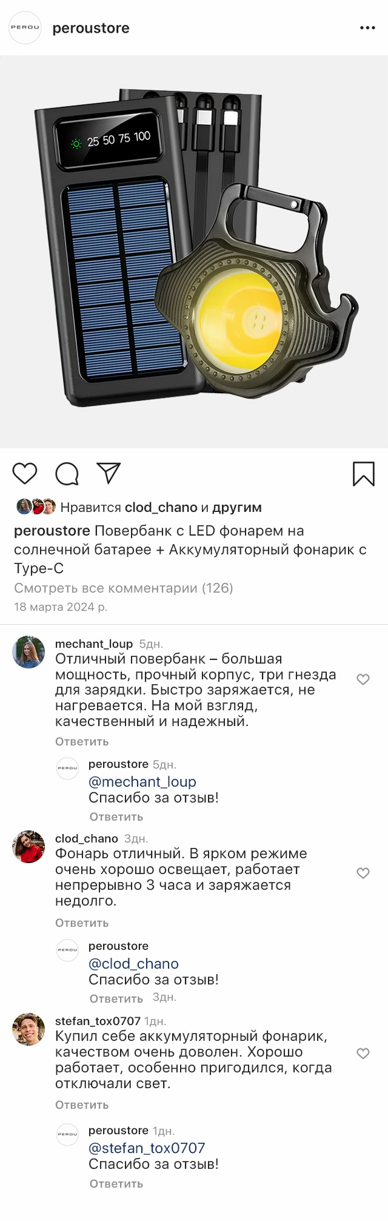Like stefan_tox0707's comment
Image resolution: width=388 pixels, height=1221 pixels.
(363, 1054)
